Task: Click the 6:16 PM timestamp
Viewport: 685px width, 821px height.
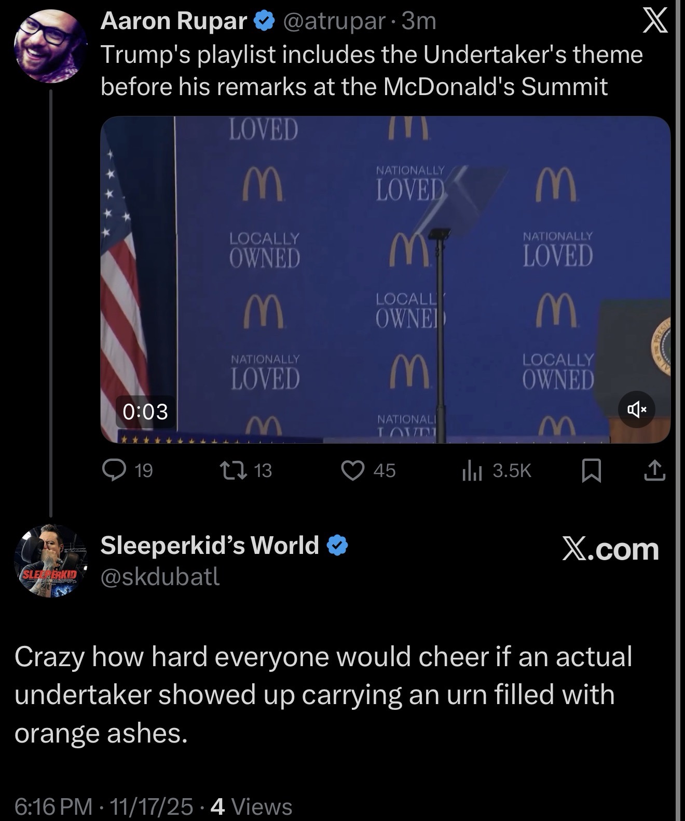Action: tap(53, 806)
